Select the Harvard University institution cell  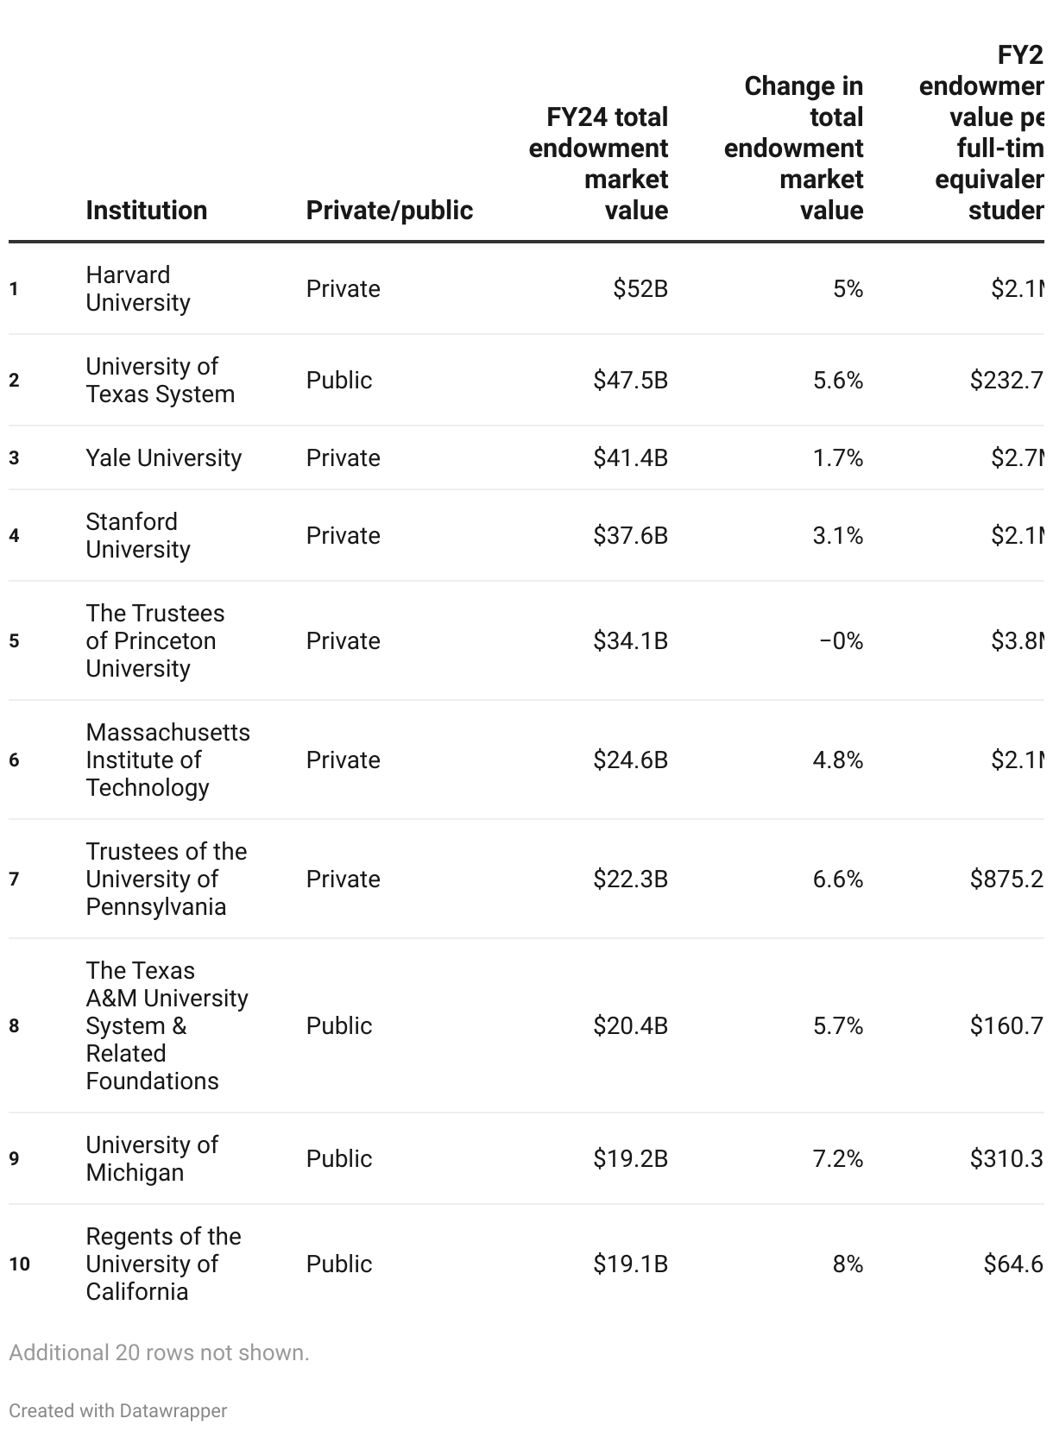coord(138,289)
